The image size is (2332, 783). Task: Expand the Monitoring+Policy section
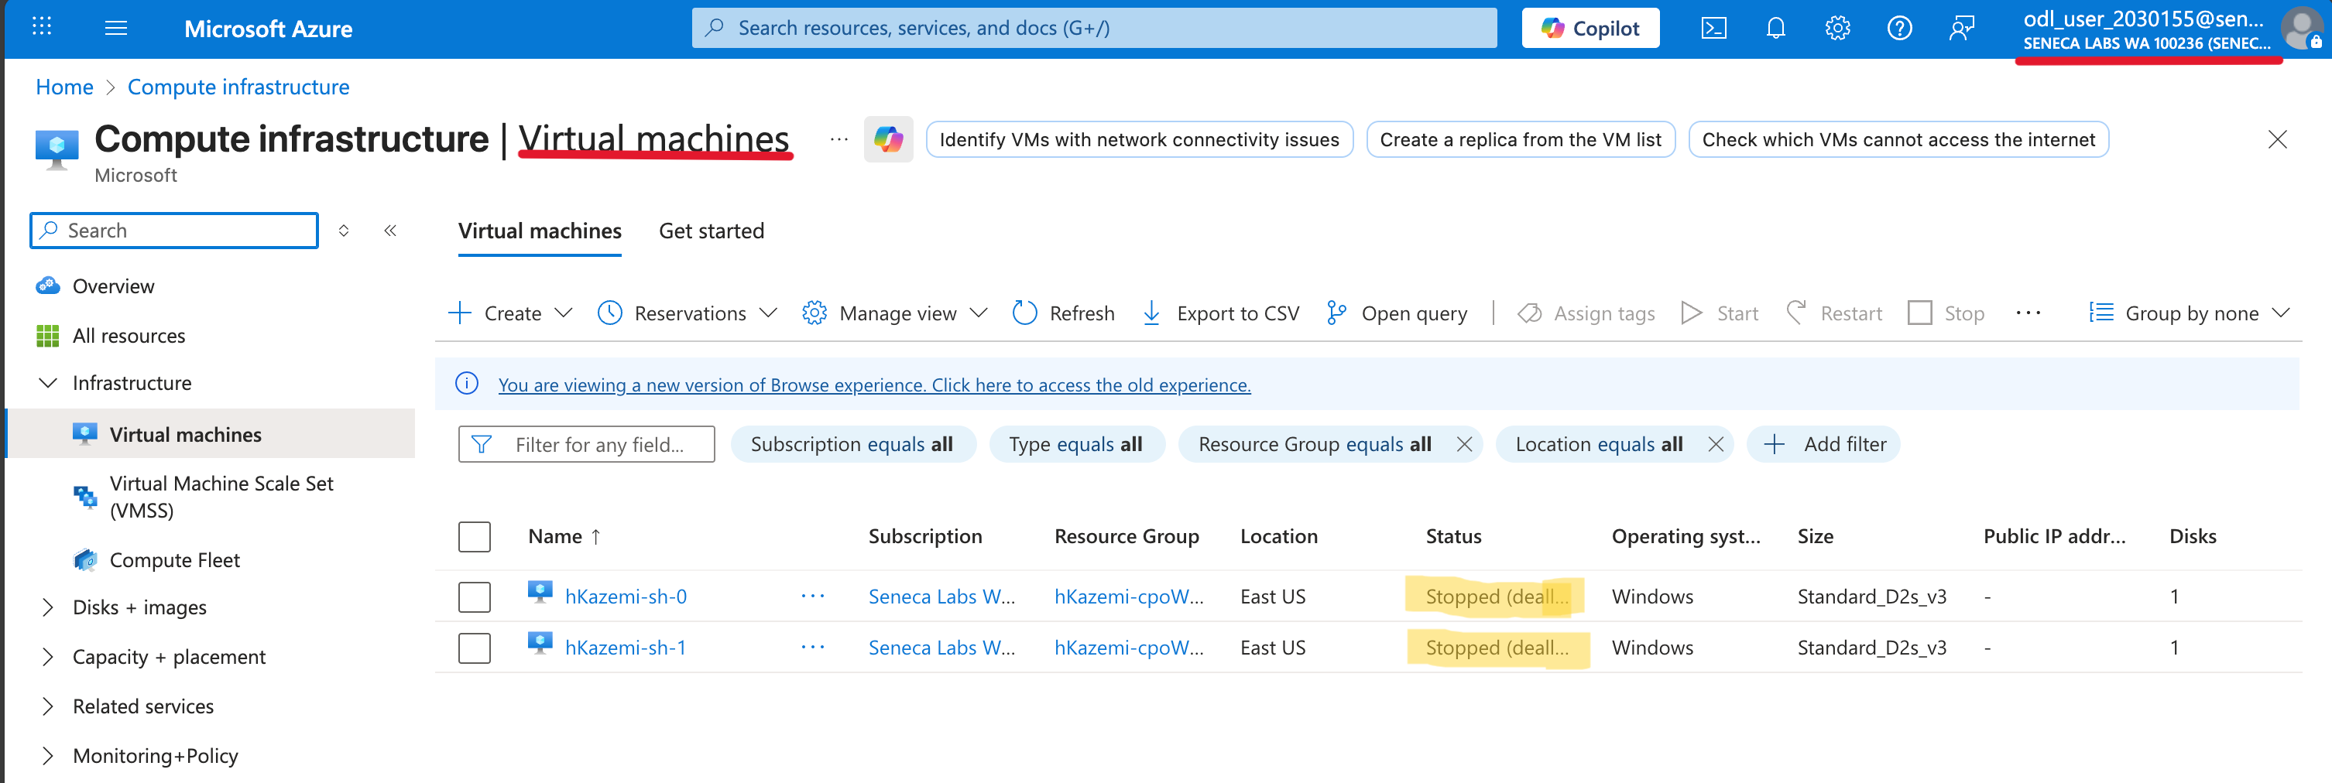point(48,756)
